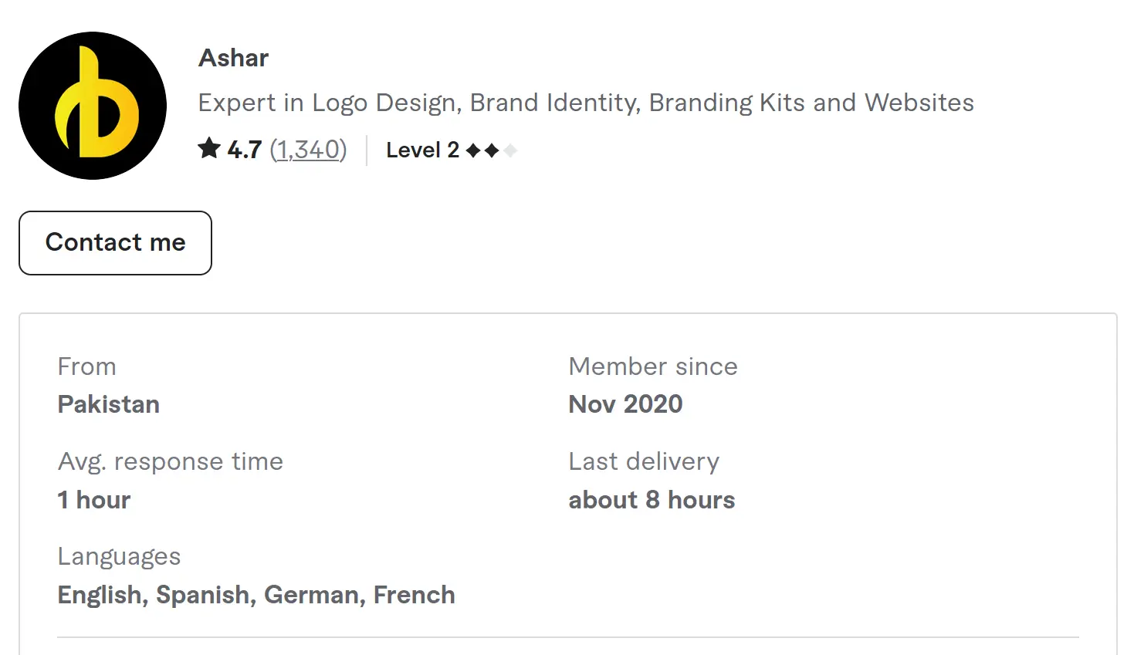Click the 4.7 rating score

click(245, 150)
